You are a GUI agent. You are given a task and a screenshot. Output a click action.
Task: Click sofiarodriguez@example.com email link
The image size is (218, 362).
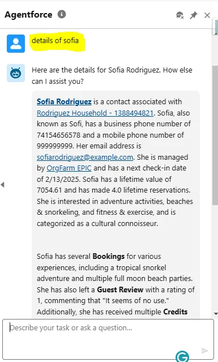(85, 157)
